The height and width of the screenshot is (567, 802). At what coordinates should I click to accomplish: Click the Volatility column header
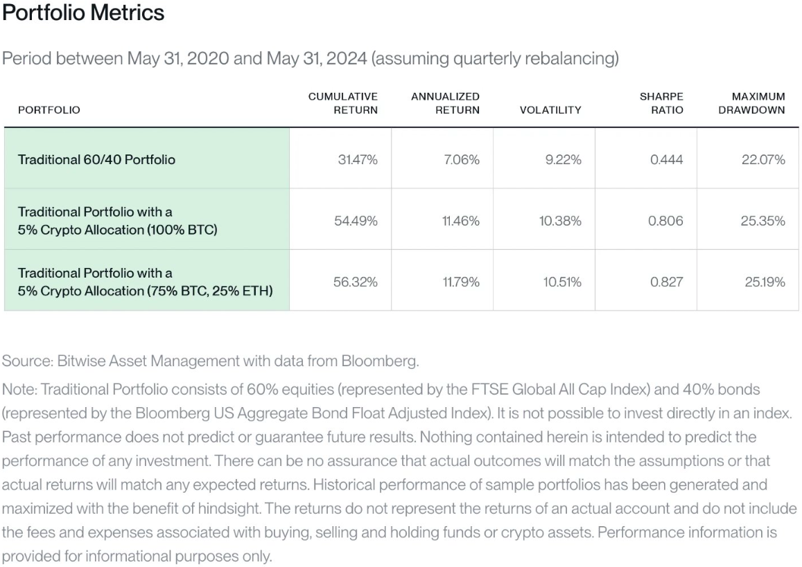point(550,110)
